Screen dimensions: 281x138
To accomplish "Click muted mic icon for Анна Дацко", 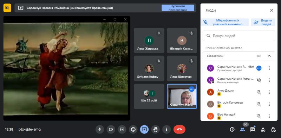I will coord(259,92).
